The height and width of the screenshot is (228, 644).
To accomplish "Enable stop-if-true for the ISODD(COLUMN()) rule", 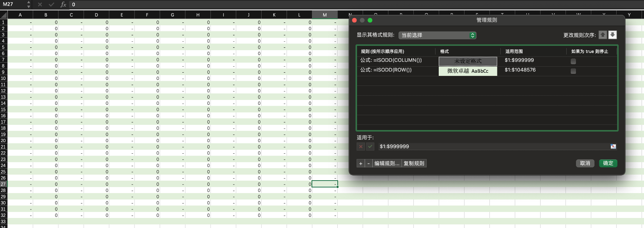I will coord(573,61).
